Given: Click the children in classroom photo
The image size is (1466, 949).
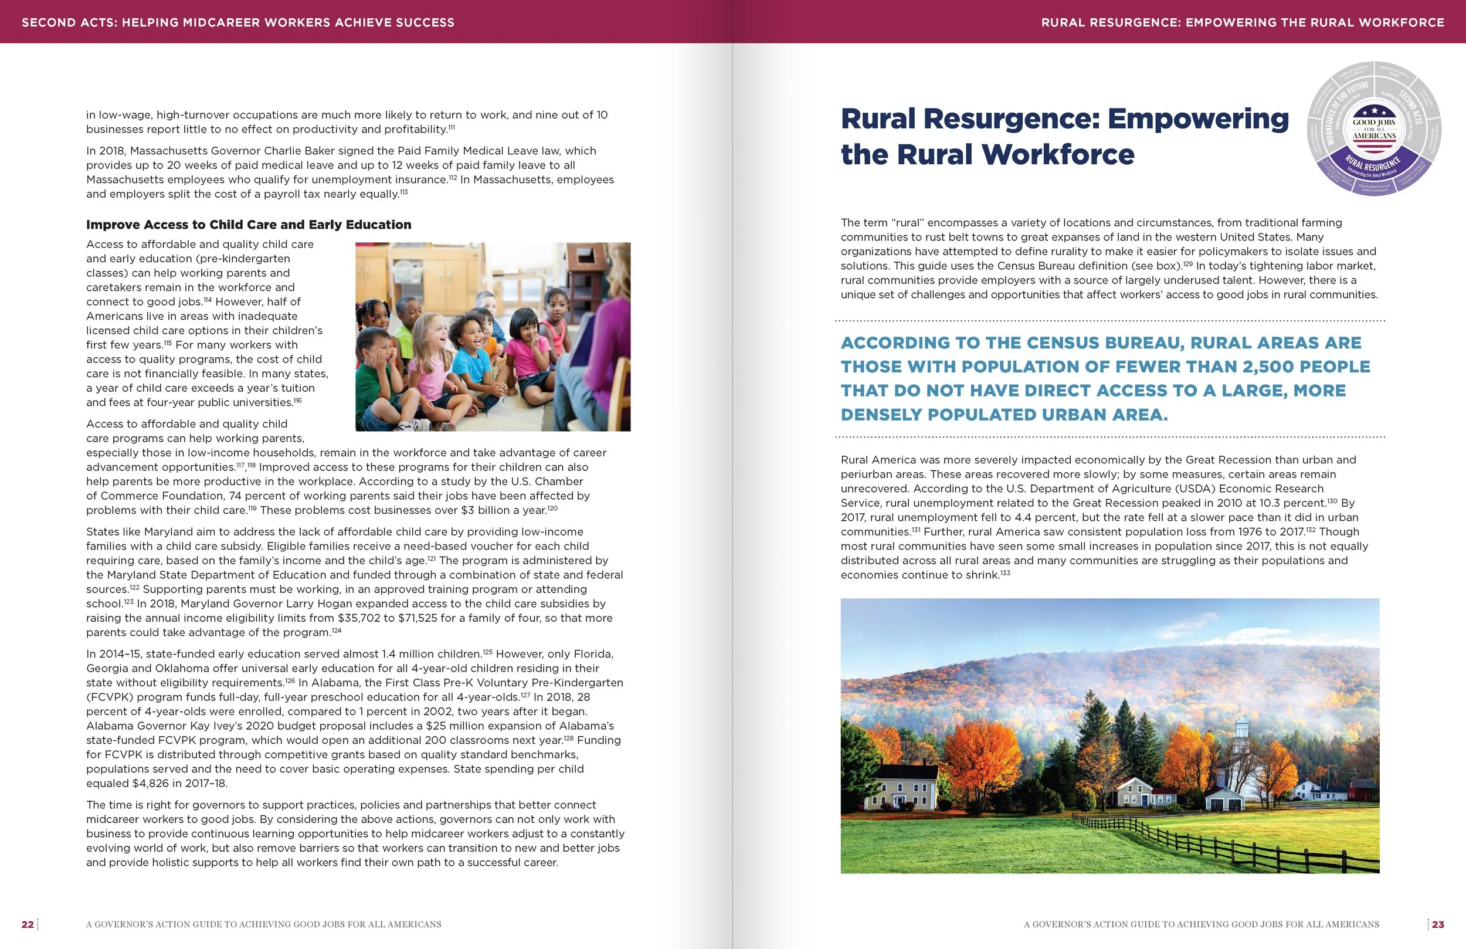Looking at the screenshot, I should pyautogui.click(x=493, y=337).
